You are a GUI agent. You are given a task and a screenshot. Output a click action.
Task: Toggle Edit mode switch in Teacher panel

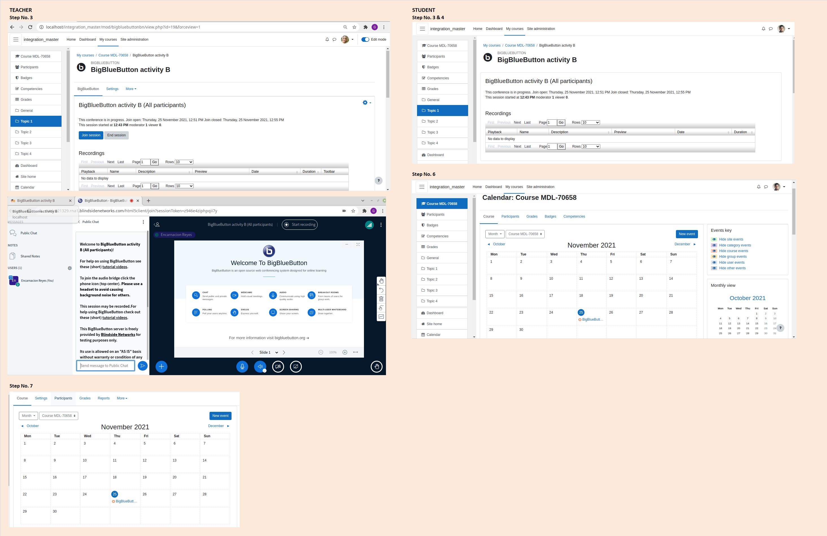click(x=365, y=40)
